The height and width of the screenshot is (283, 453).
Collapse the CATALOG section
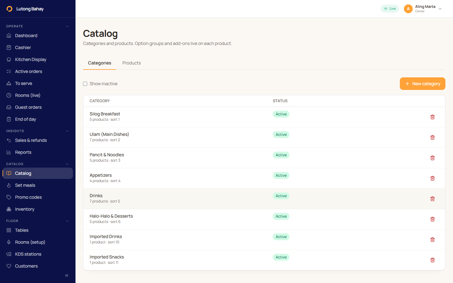[x=67, y=164]
